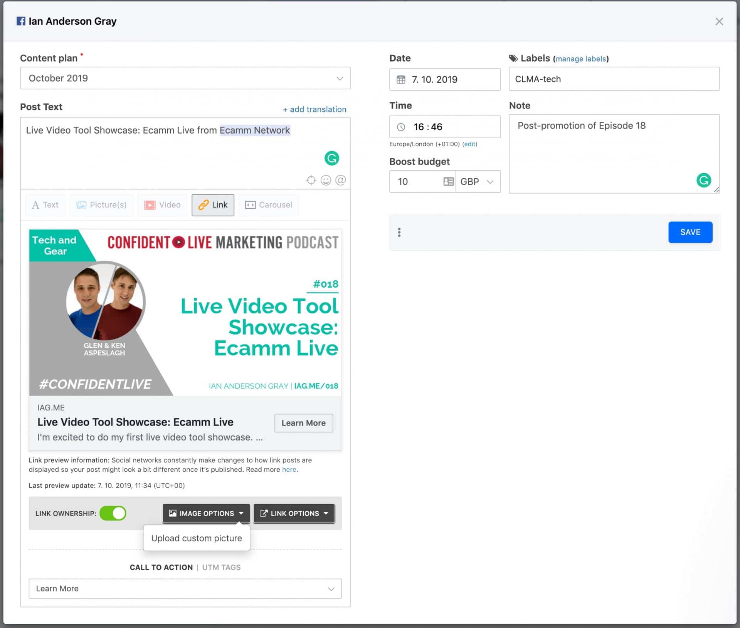The height and width of the screenshot is (628, 740).
Task: Expand the Link Options dropdown
Action: coord(293,513)
